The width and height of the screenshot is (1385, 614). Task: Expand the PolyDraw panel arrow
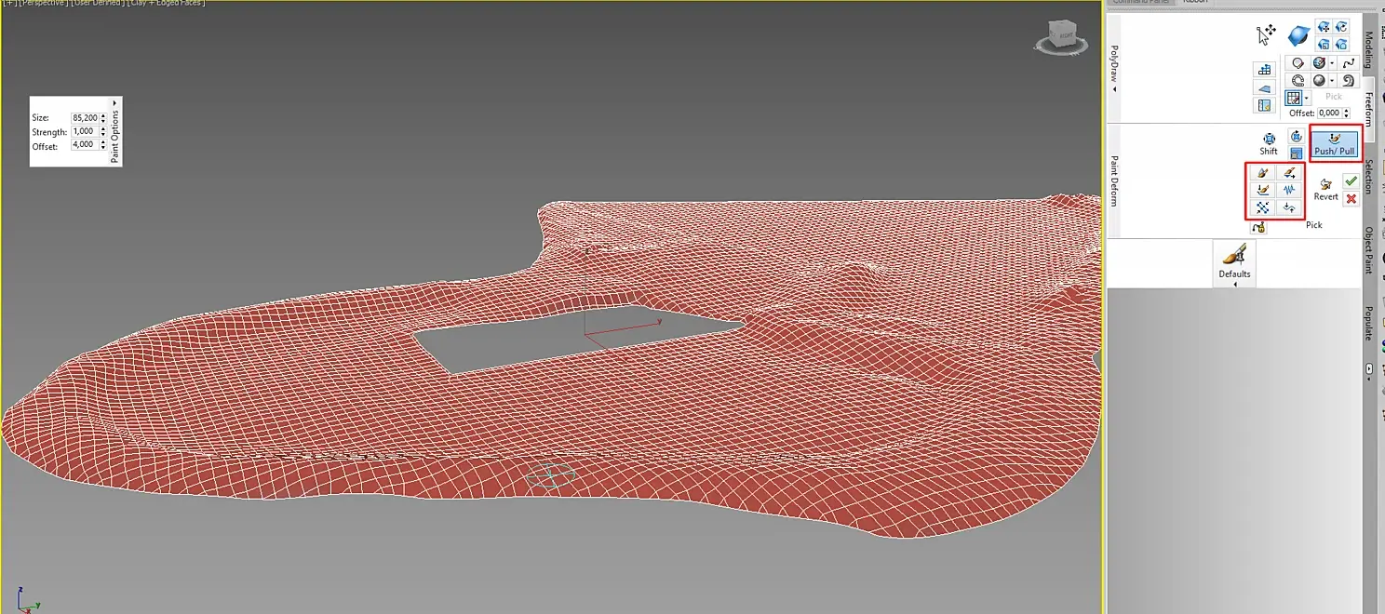[x=1114, y=90]
